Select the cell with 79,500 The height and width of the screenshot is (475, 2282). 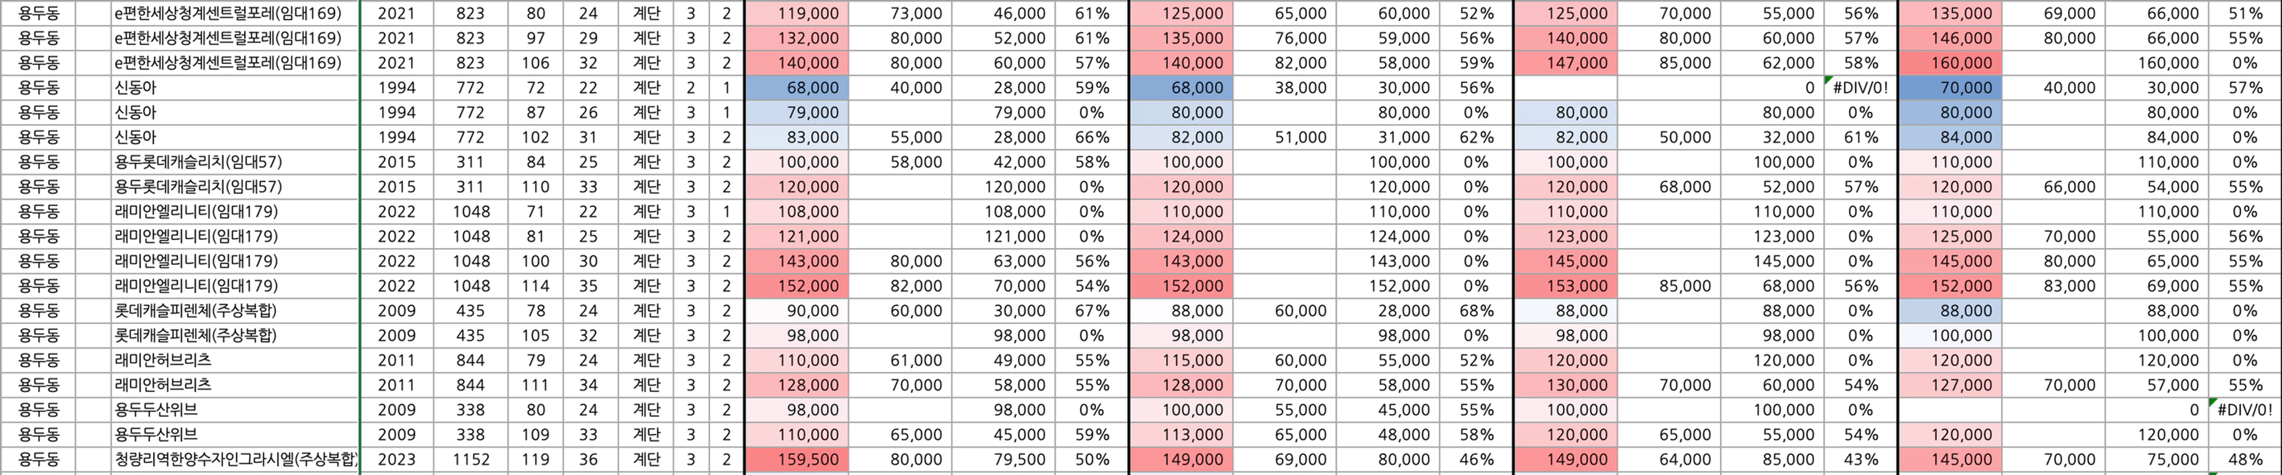pos(1004,459)
